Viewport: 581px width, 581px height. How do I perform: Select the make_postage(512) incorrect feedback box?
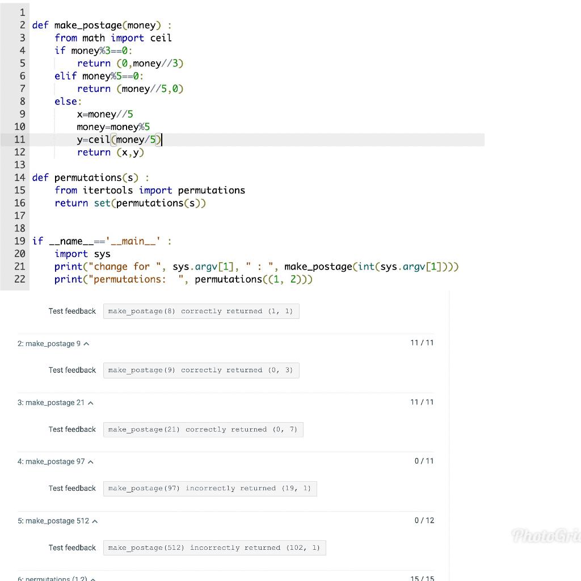tap(214, 548)
